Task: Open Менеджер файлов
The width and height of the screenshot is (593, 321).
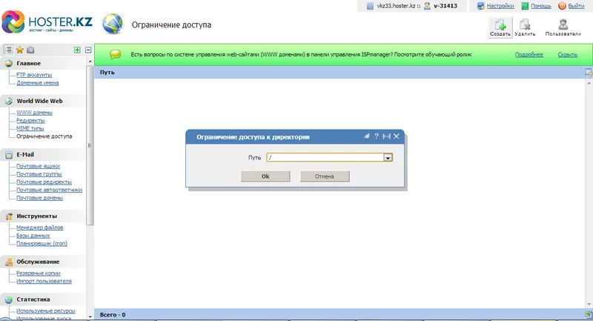Action: 40,228
